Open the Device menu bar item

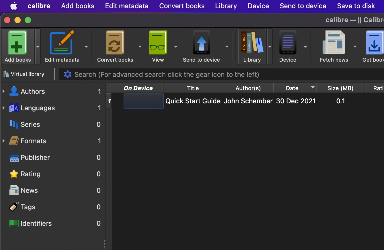[258, 6]
